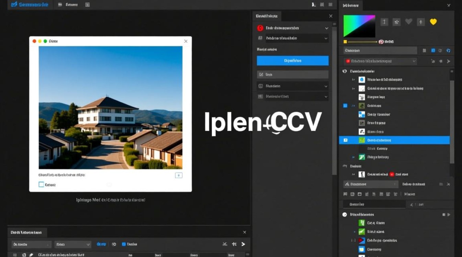Click the send arrow icon in the bottom-left panel

pyautogui.click(x=243, y=244)
